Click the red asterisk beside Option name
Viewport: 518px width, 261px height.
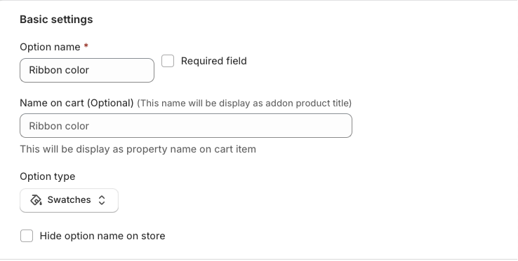pos(86,46)
